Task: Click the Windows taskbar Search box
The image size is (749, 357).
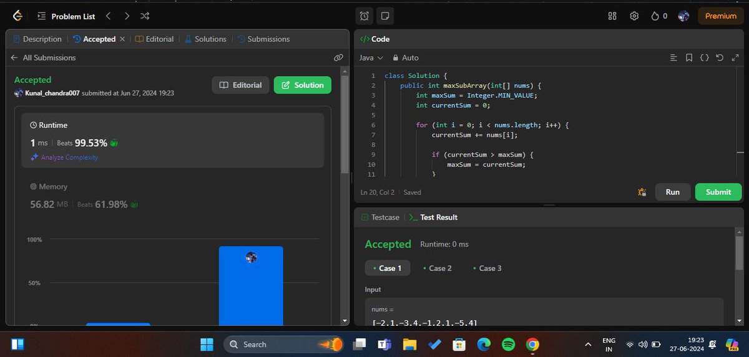Action: 284,345
